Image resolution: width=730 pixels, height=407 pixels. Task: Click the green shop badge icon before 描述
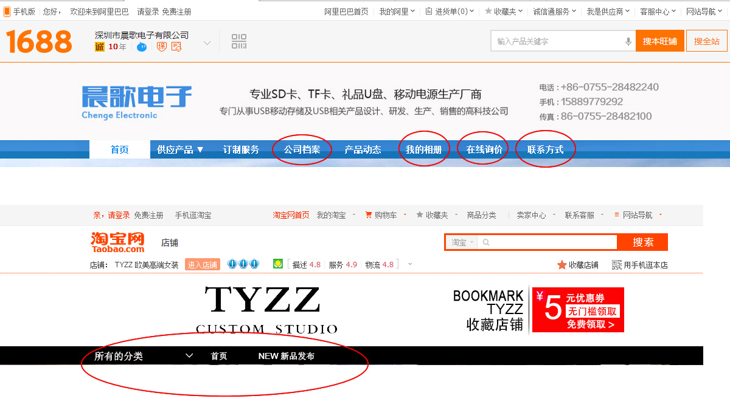[278, 264]
